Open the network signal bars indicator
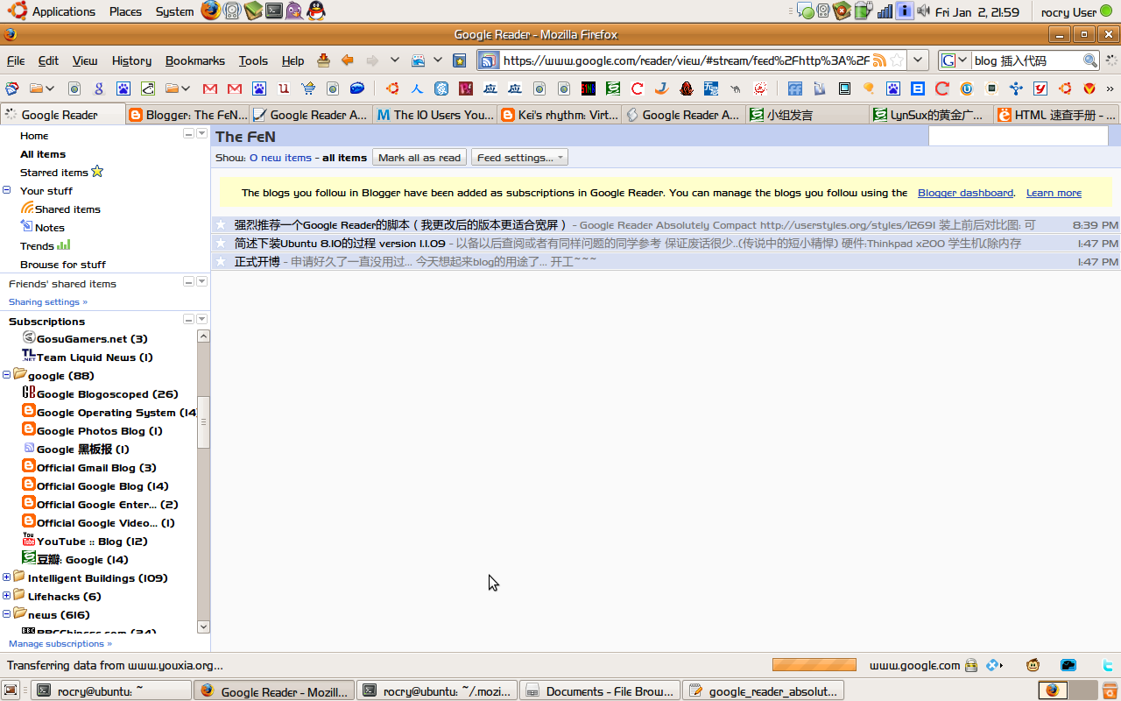The width and height of the screenshot is (1121, 701). click(885, 11)
